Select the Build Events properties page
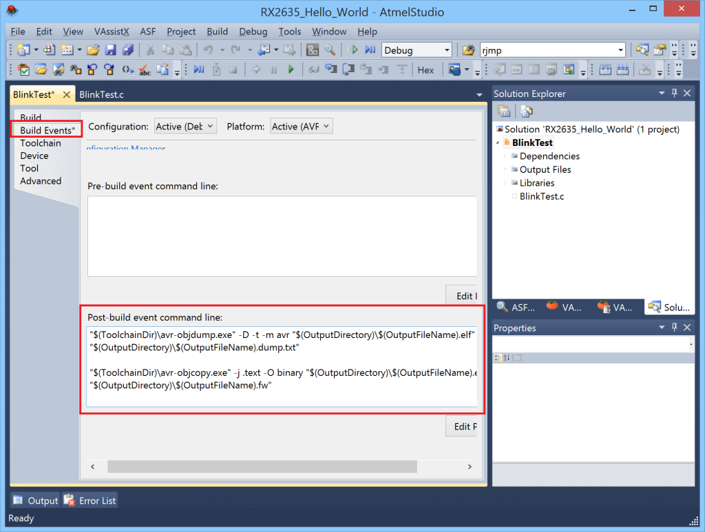This screenshot has width=705, height=532. 48,130
